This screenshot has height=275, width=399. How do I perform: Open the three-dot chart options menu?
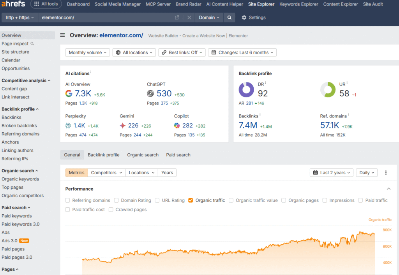point(386,173)
